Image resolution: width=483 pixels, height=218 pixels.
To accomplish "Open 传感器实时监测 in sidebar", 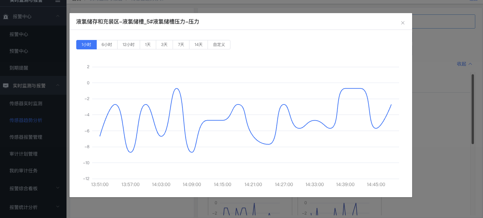I will tap(26, 103).
